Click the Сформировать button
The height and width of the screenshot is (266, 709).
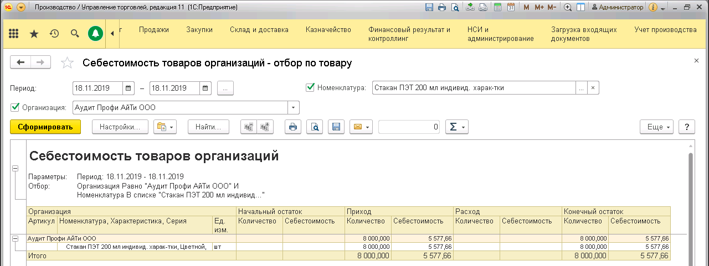click(x=45, y=127)
